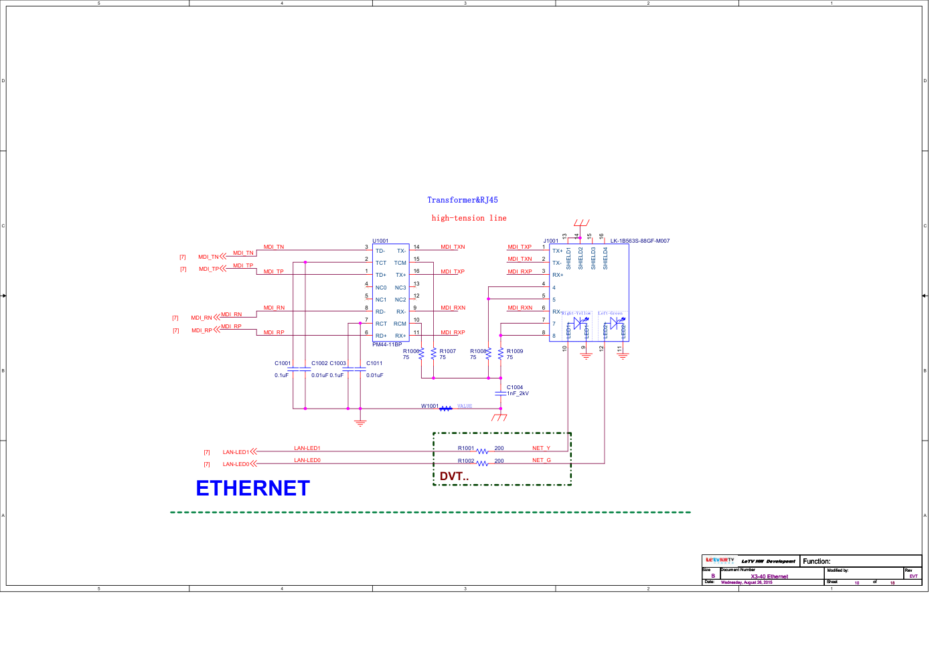Select the 'high-tension line' annotation
Viewport: 940px width, 664px height.
(469, 218)
